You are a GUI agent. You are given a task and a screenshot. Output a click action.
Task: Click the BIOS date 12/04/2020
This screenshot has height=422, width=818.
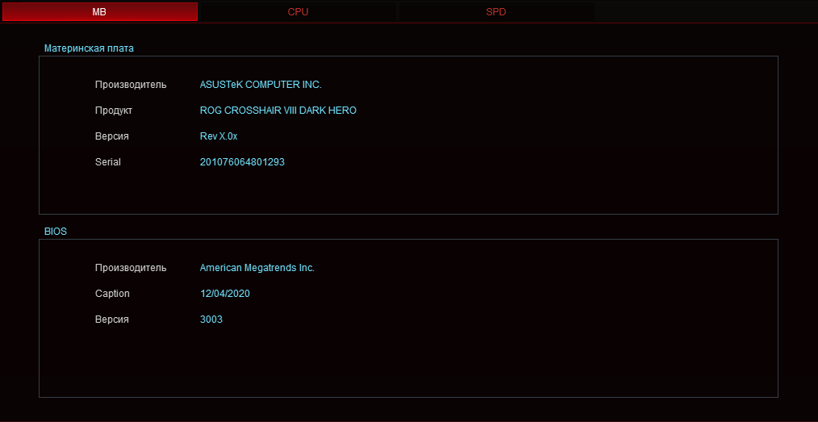pos(224,294)
